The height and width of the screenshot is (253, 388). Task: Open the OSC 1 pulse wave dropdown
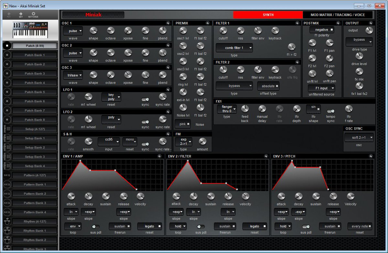[73, 31]
